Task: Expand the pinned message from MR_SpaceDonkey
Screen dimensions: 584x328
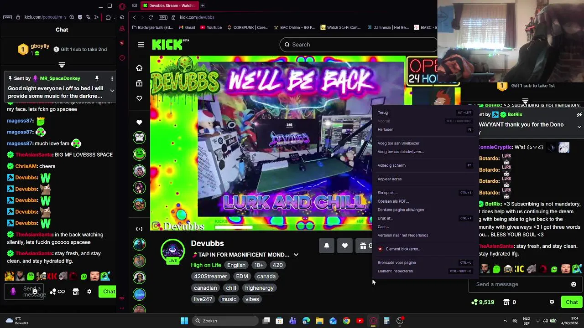Action: pyautogui.click(x=112, y=90)
